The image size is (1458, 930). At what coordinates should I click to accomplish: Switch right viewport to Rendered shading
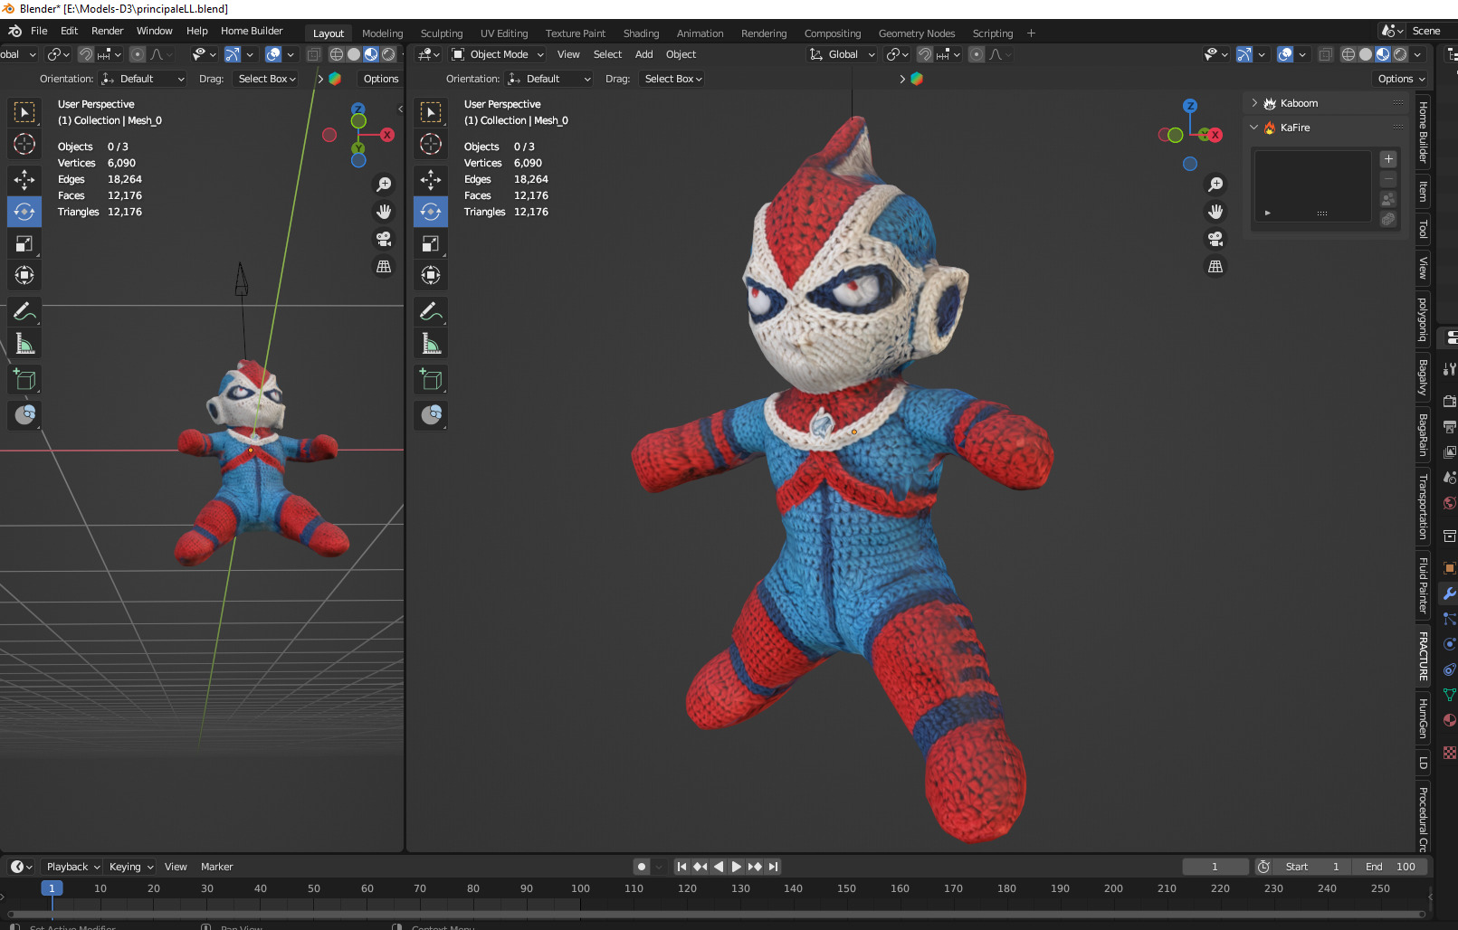(1400, 54)
